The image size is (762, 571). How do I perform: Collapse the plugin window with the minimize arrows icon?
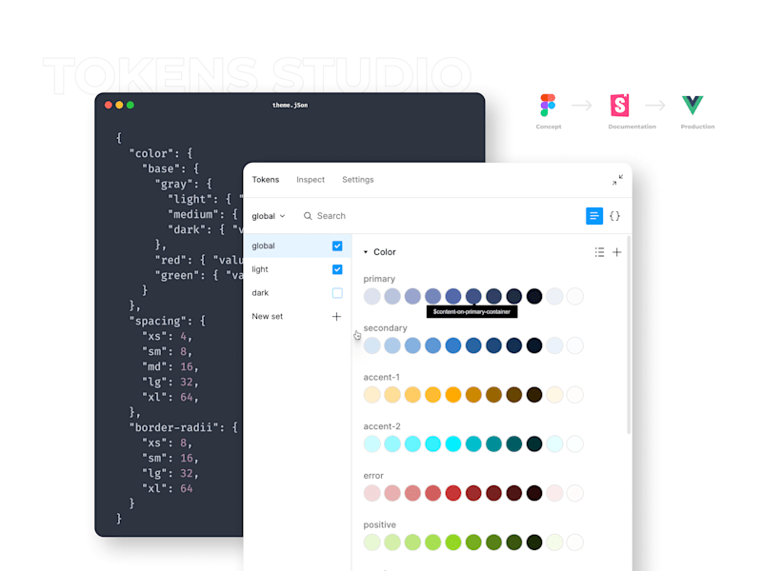(617, 180)
